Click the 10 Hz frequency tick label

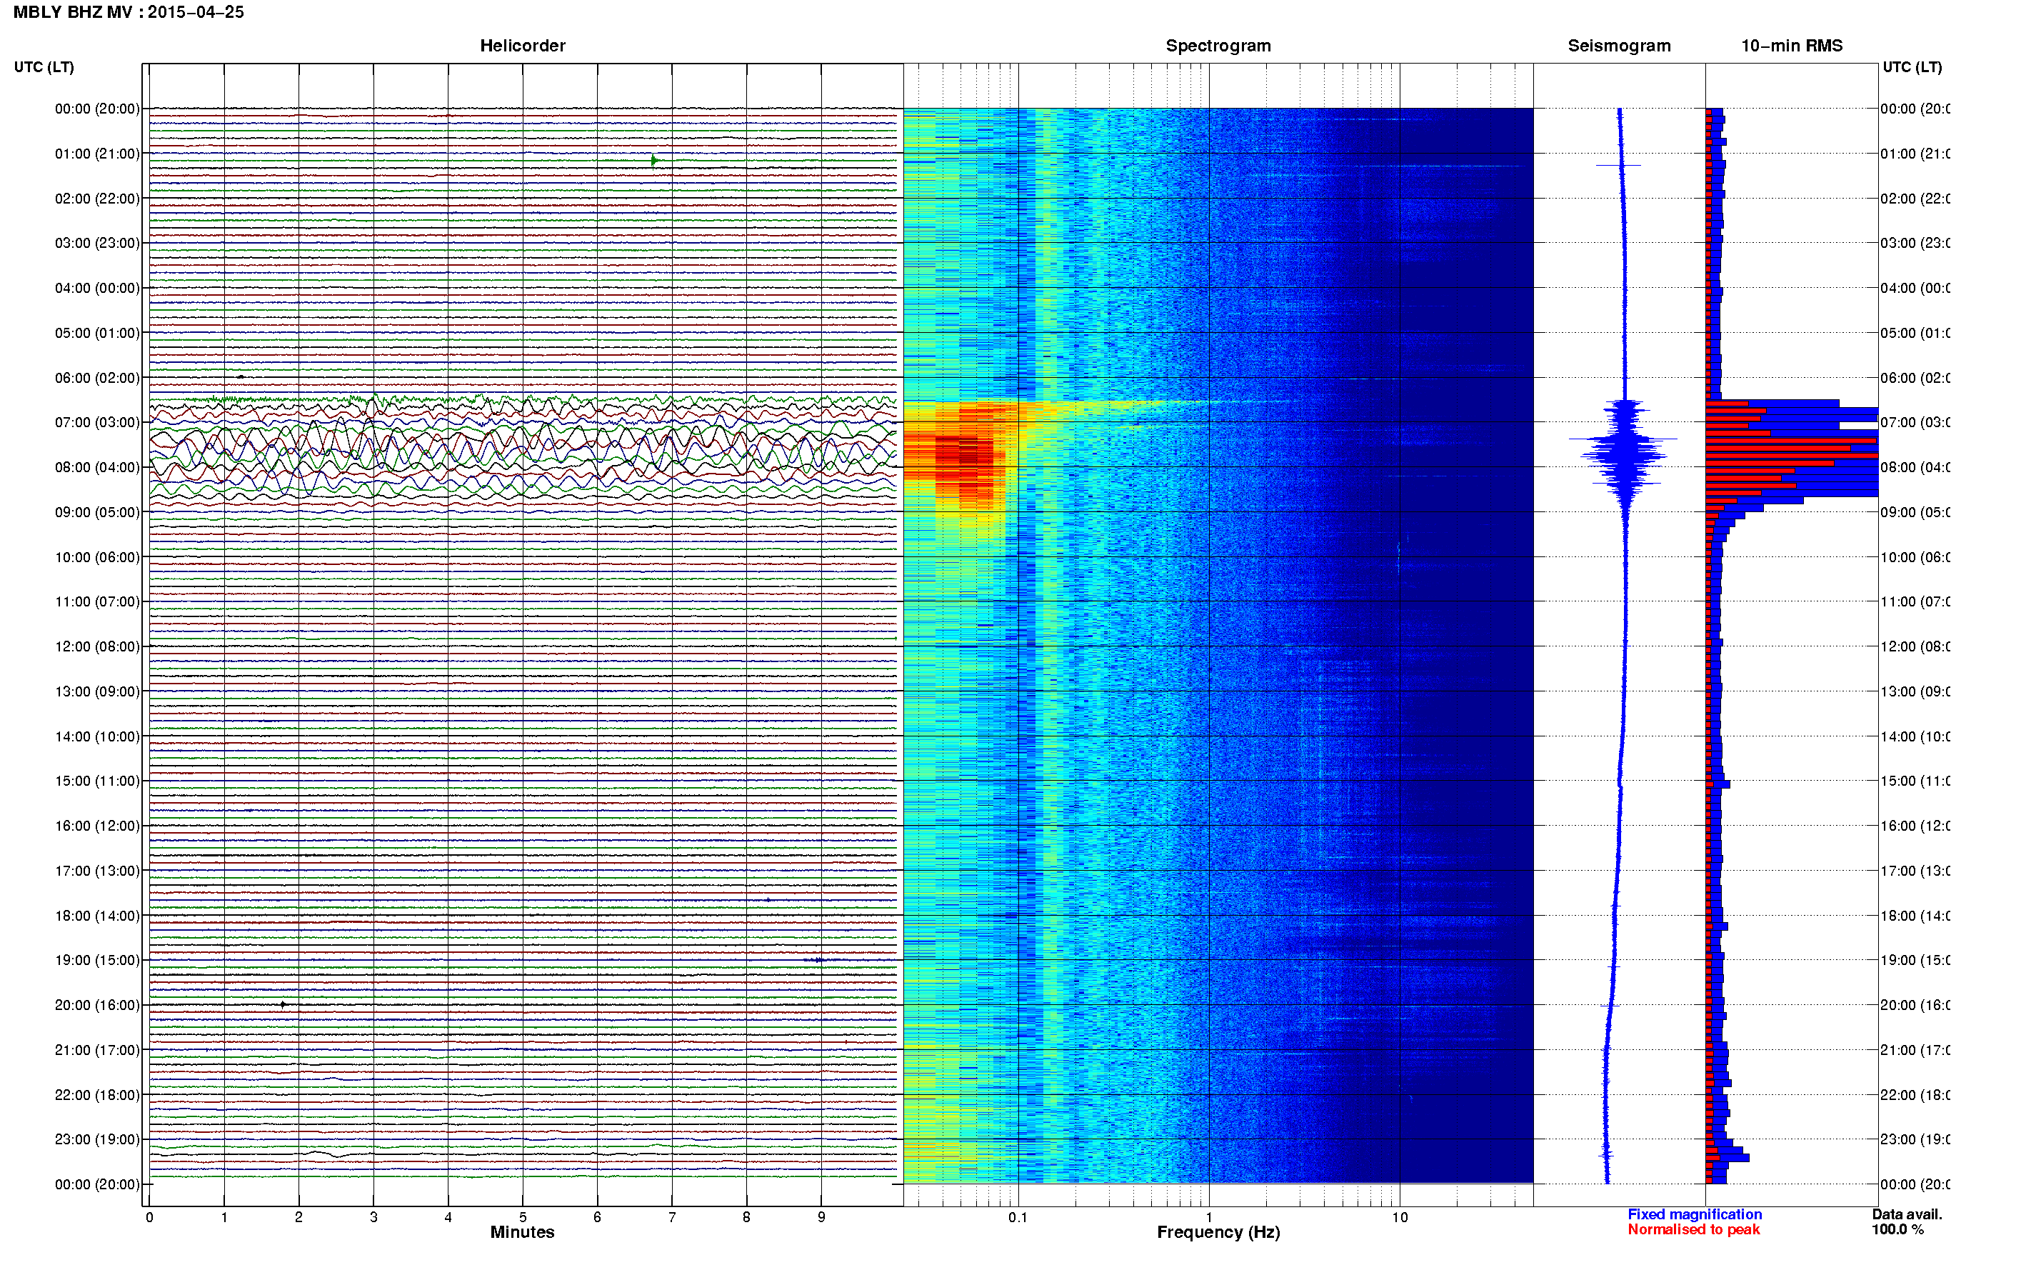pyautogui.click(x=1400, y=1218)
